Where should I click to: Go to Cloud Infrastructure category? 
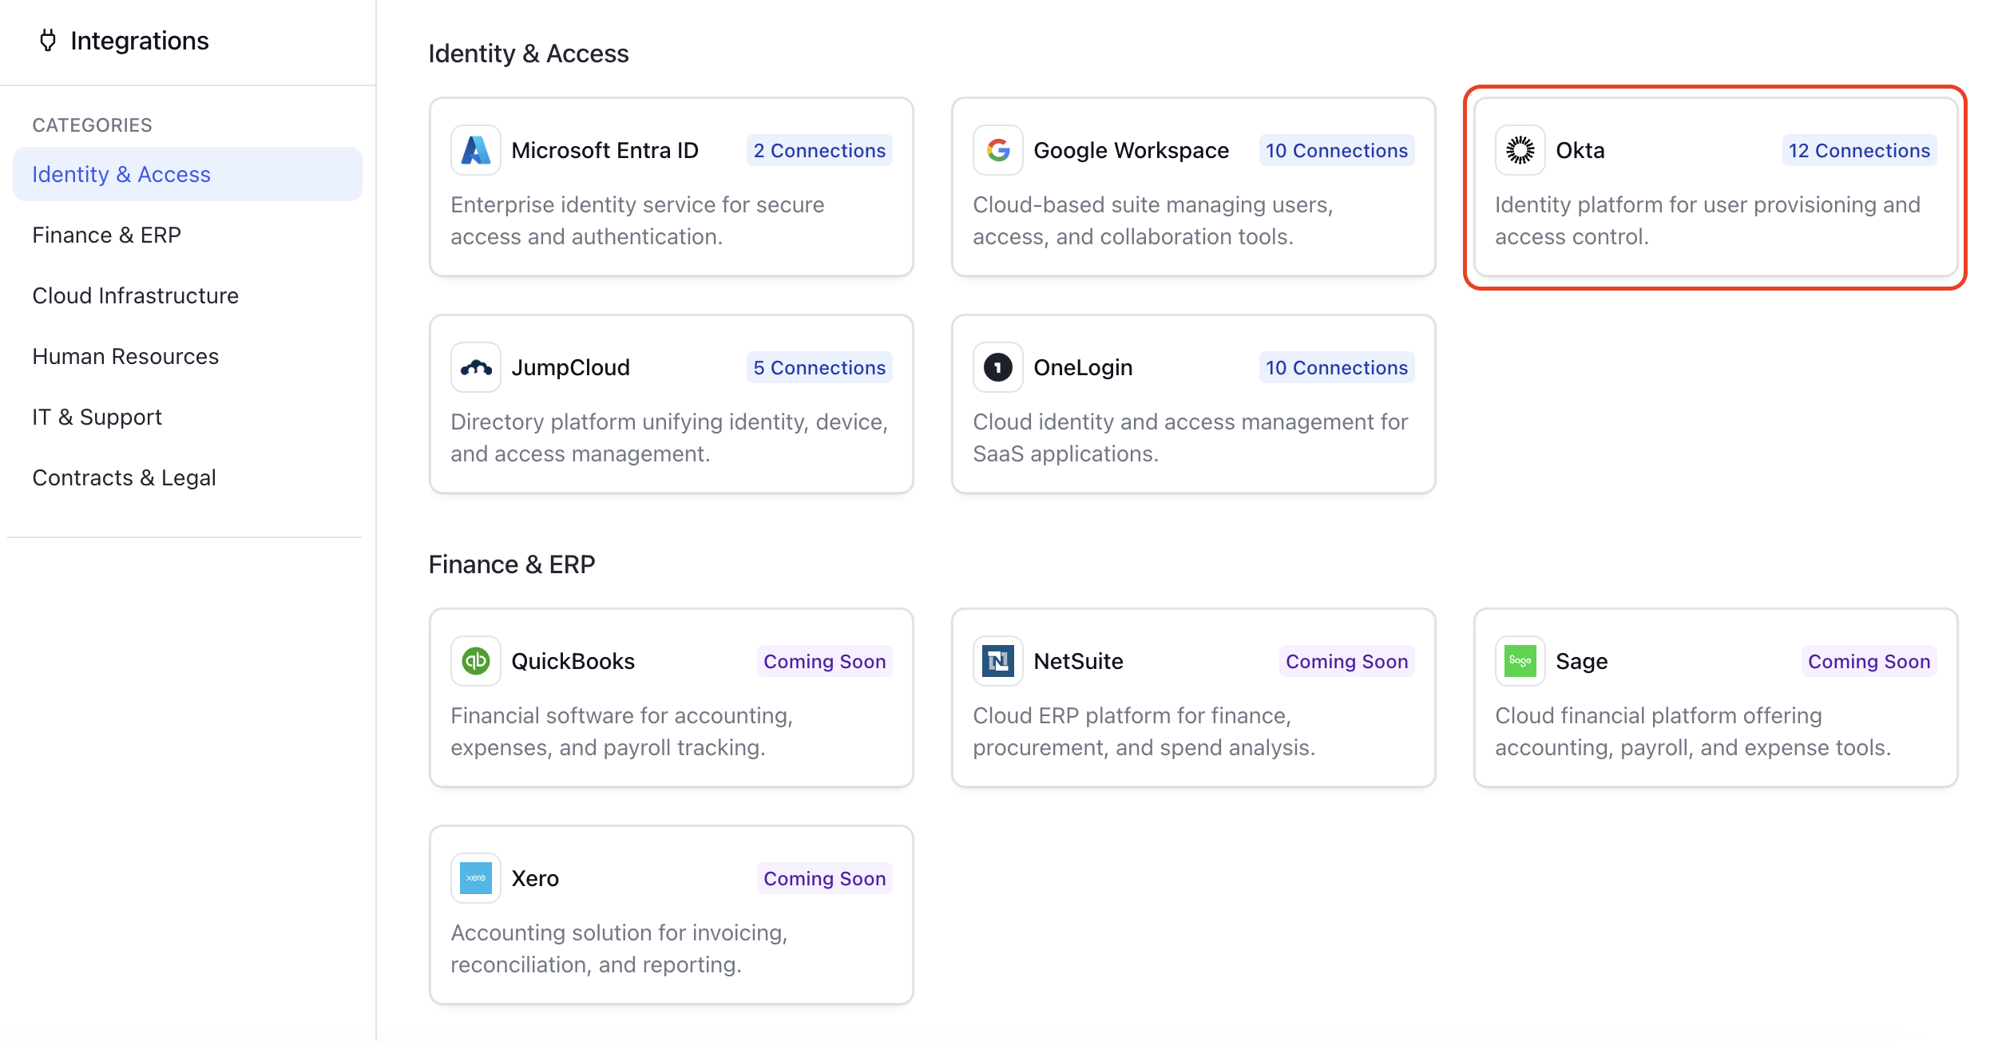[188, 295]
